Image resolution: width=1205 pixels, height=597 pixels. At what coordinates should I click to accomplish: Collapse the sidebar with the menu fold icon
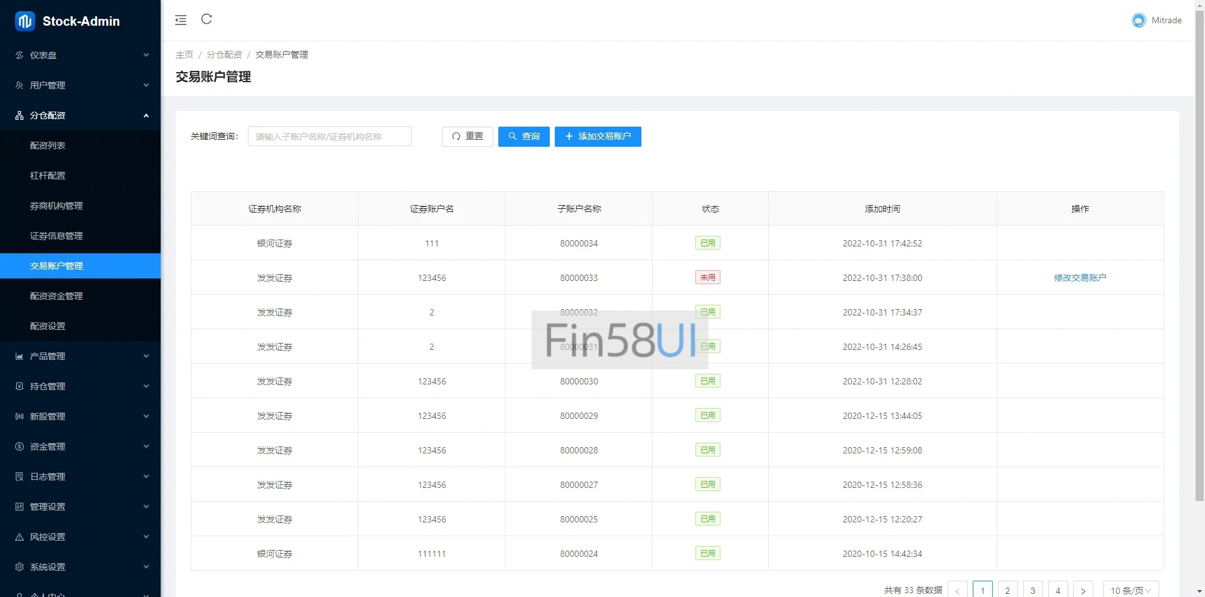pyautogui.click(x=181, y=20)
